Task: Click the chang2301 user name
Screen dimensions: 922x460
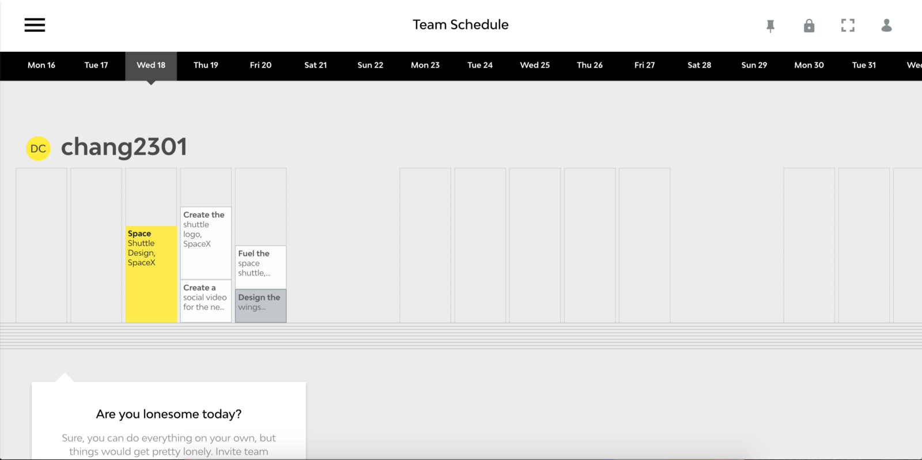Action: click(124, 147)
